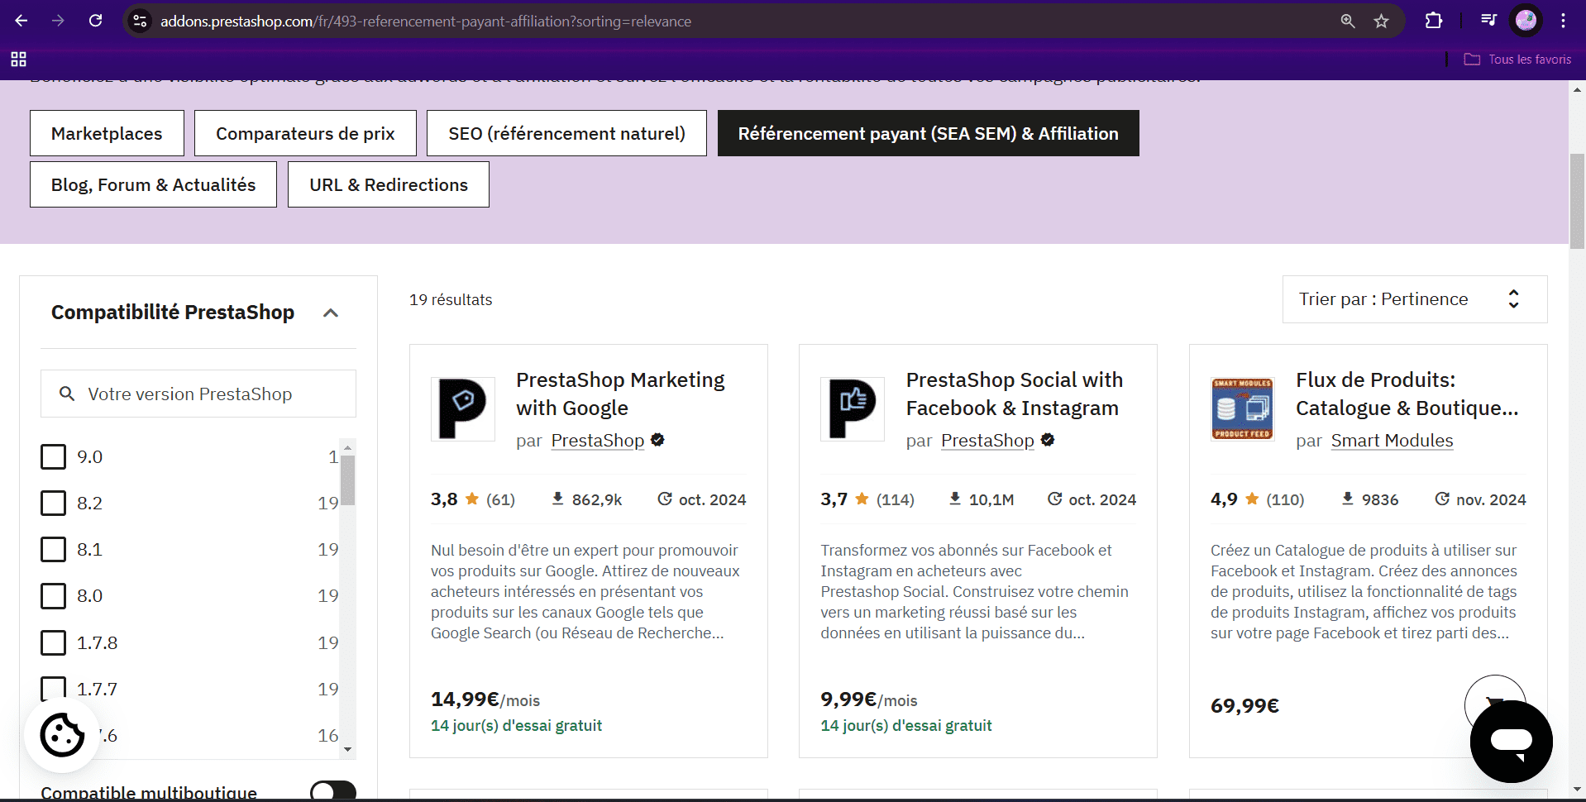
Task: Collapse Compatibilité PrestaShop filter section
Action: coord(331,313)
